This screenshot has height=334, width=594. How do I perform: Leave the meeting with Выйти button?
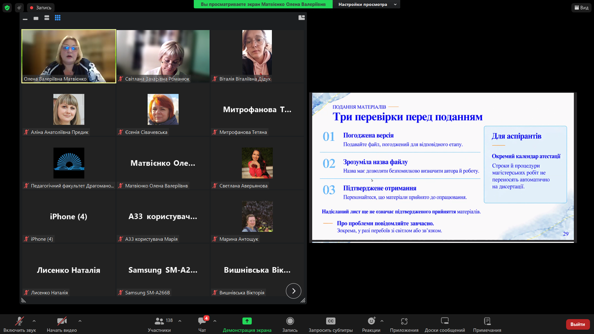pos(578,324)
